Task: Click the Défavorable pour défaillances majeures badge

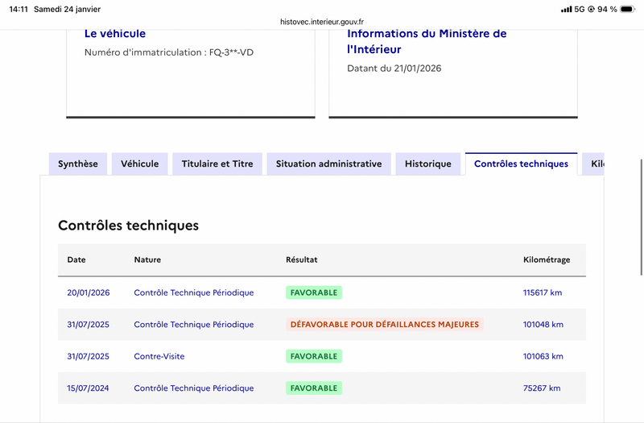Action: [x=384, y=325]
